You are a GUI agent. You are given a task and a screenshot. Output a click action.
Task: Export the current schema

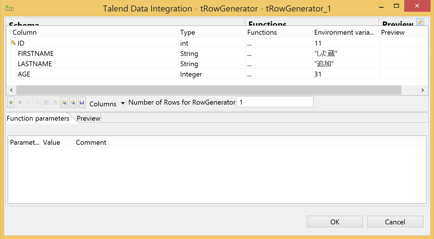pos(73,102)
